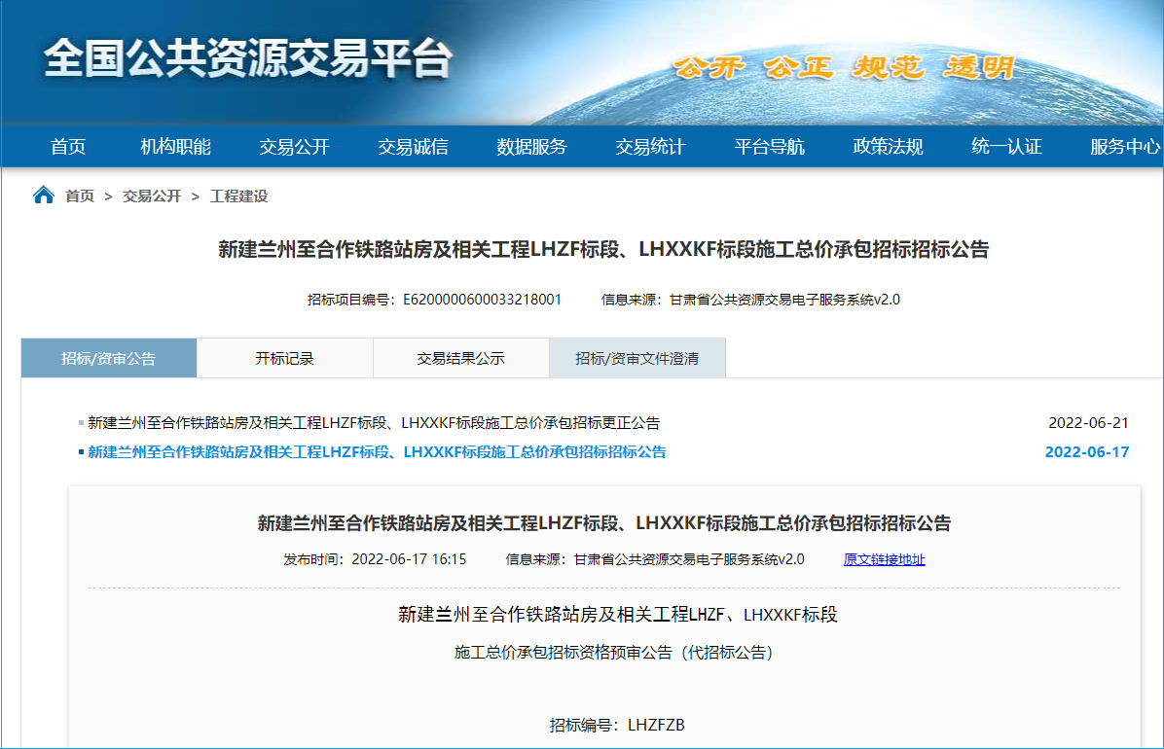This screenshot has width=1164, height=749.
Task: Go to 交易公开 in the navigation bar
Action: click(x=294, y=147)
